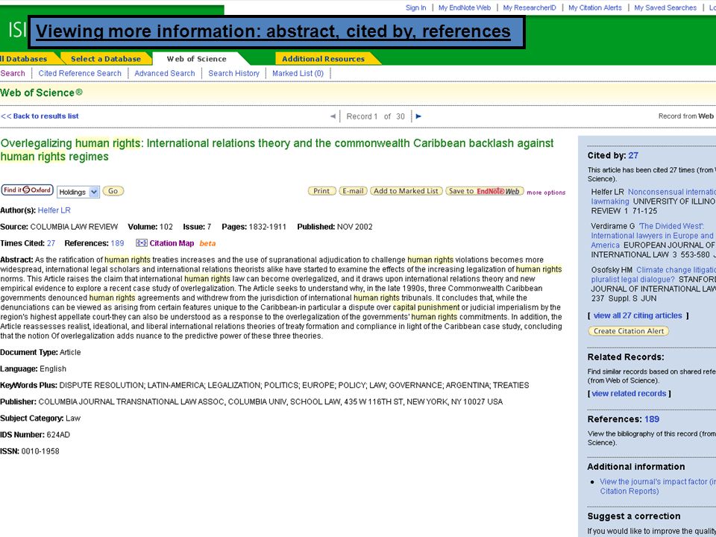Go to previous record arrow
The width and height of the screenshot is (716, 537).
[333, 116]
